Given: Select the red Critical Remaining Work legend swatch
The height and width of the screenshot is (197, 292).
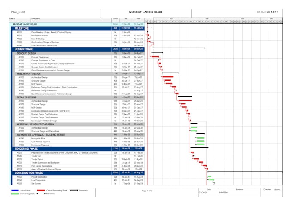Looking at the screenshot, I should (x=41, y=190).
